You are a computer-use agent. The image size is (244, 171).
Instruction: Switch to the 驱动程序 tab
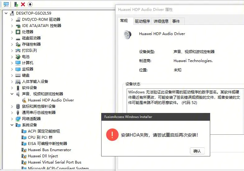point(142,21)
